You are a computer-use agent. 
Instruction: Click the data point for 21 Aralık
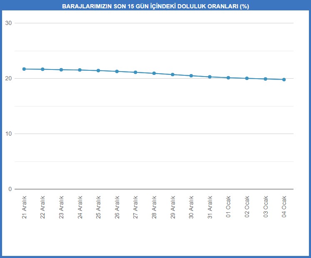point(24,69)
